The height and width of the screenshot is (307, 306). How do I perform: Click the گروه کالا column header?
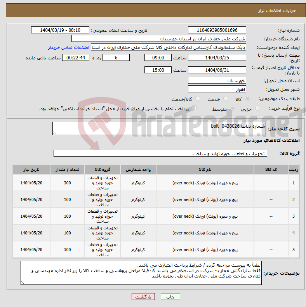[x=102, y=170]
